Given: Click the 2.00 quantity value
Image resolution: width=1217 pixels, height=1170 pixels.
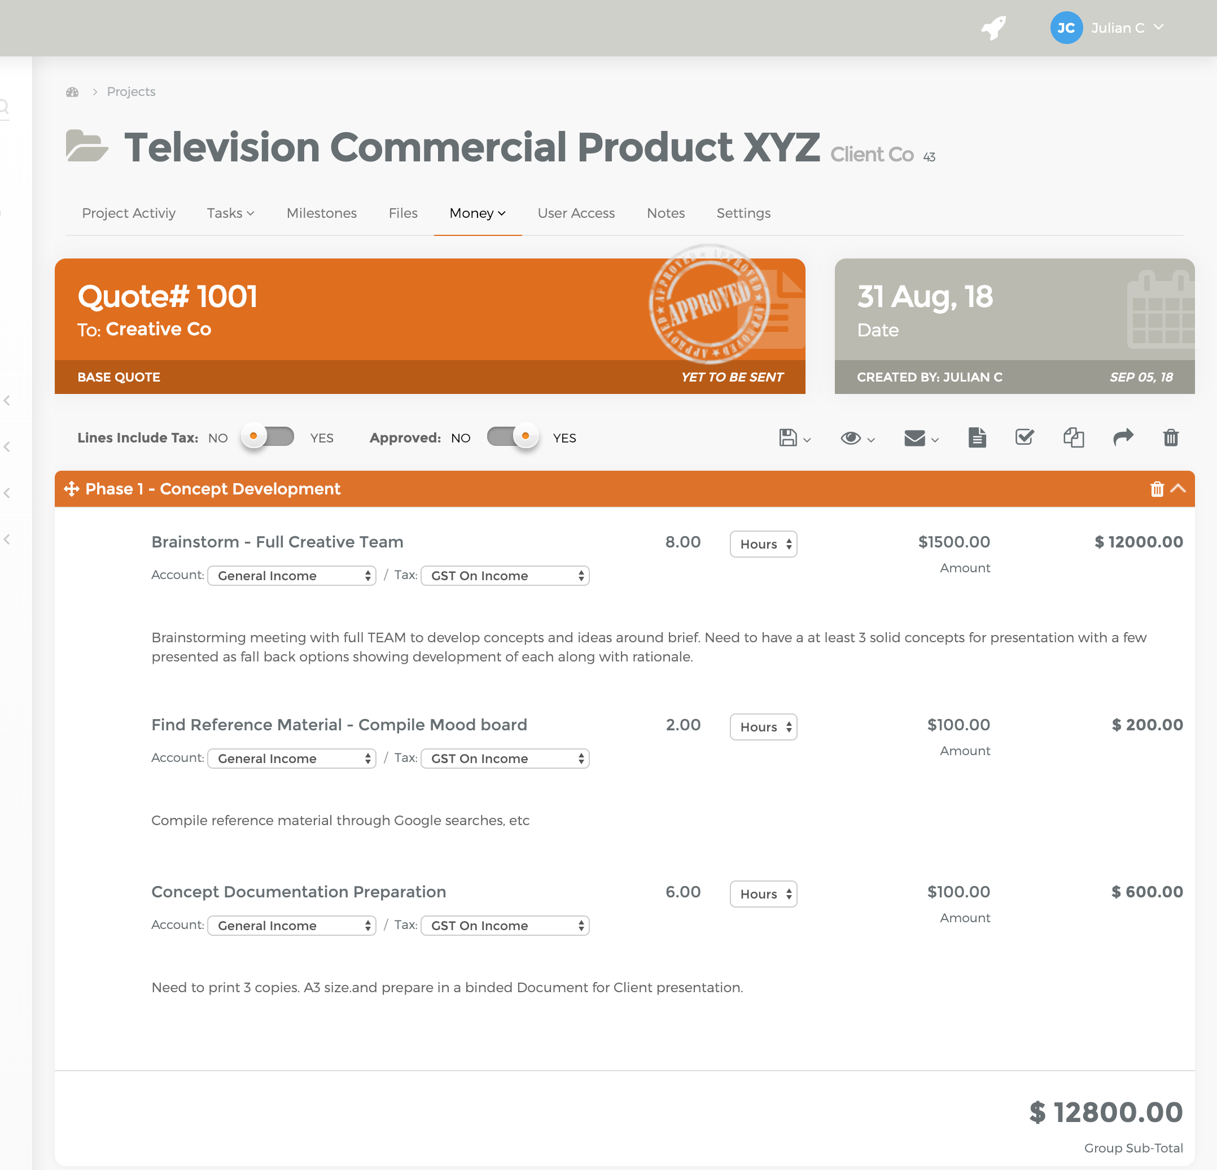Looking at the screenshot, I should click(683, 725).
